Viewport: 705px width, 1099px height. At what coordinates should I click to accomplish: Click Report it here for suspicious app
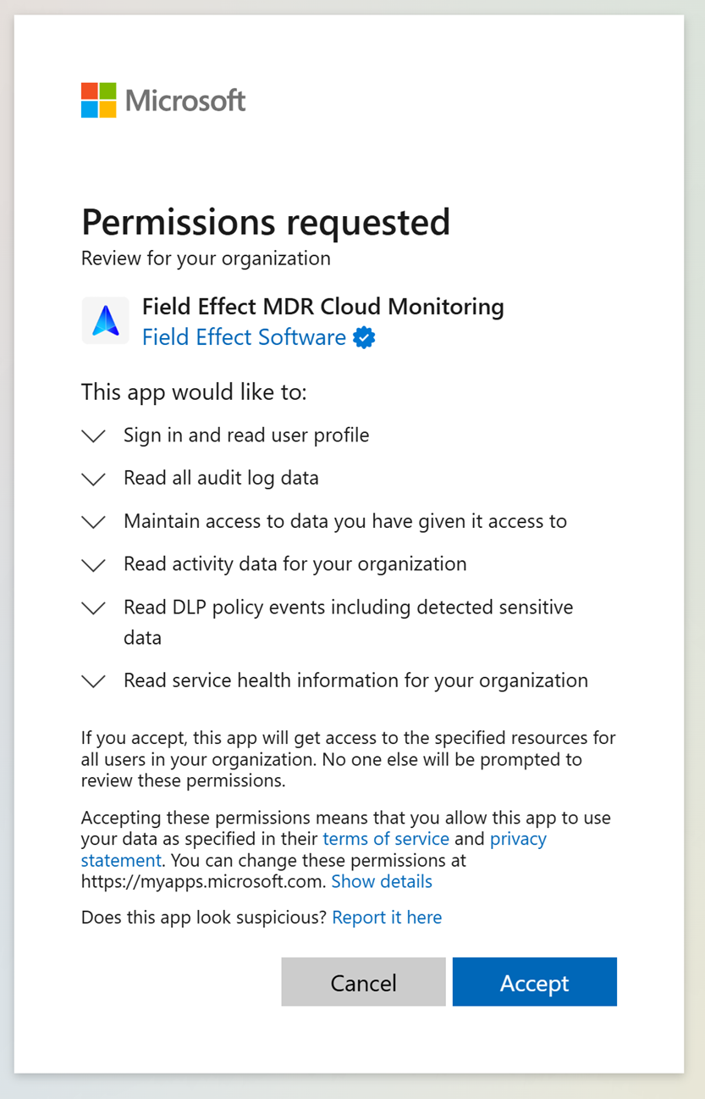(387, 917)
